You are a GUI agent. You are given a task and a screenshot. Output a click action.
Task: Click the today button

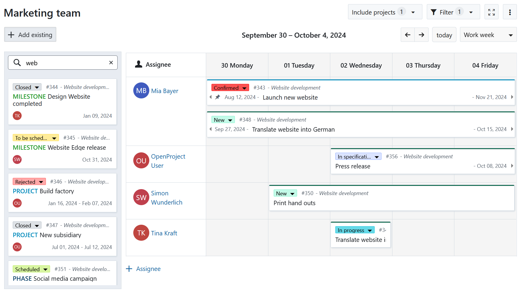(444, 35)
